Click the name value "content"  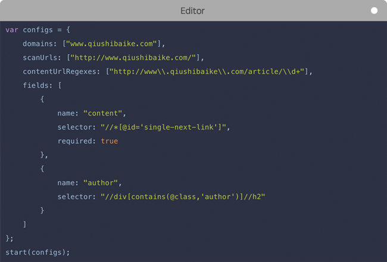click(102, 113)
